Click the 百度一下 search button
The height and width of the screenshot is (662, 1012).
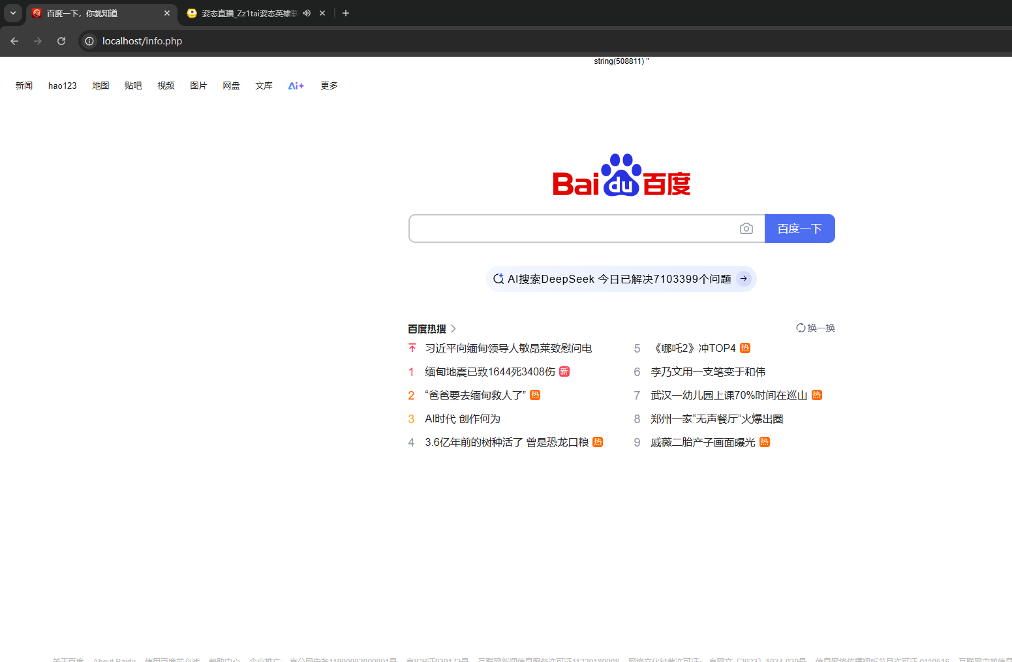point(800,229)
